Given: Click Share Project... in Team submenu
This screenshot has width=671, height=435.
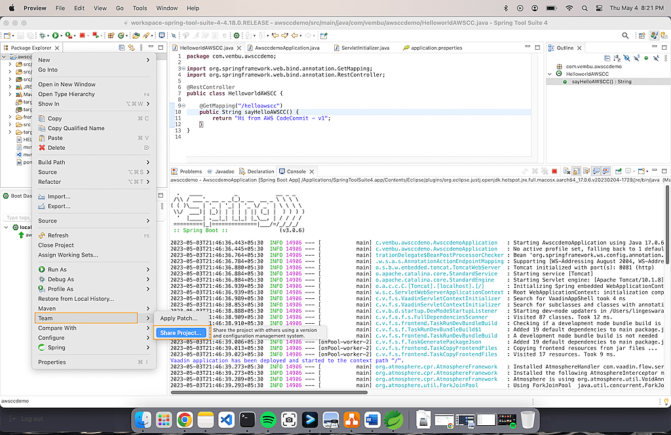Looking at the screenshot, I should point(181,333).
